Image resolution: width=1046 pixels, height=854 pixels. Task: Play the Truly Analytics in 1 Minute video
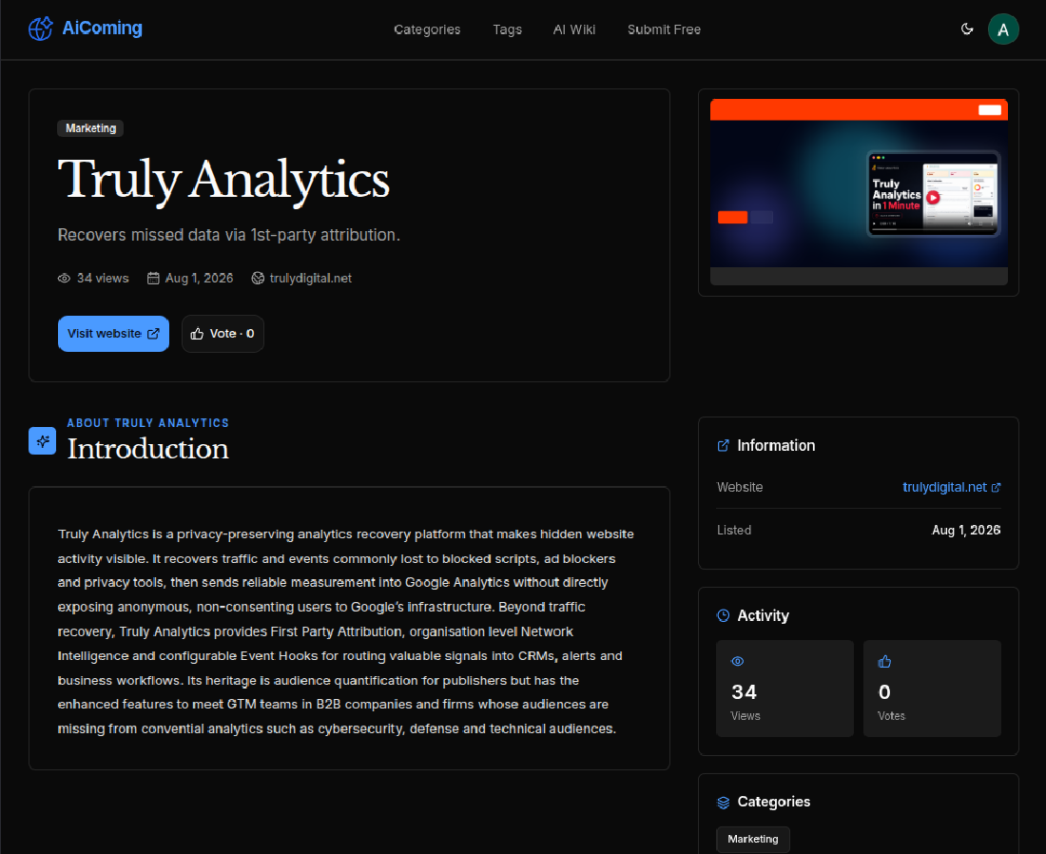click(x=933, y=198)
